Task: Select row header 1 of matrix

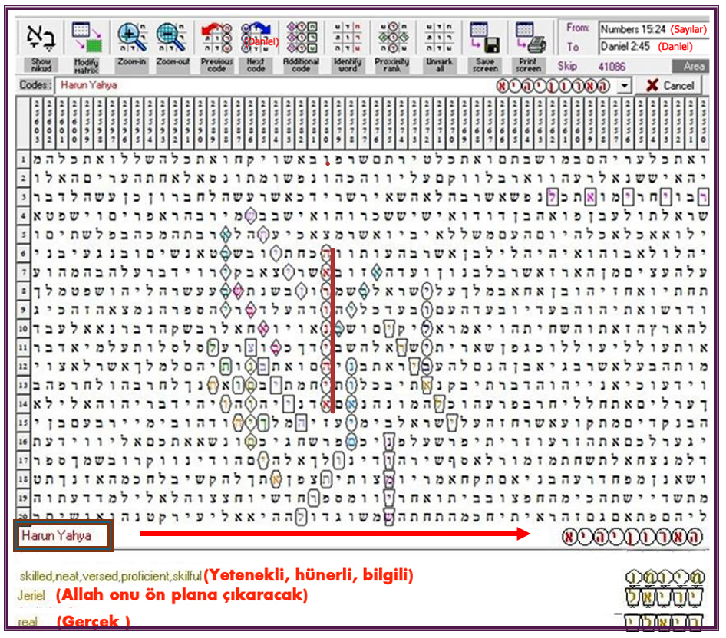Action: 23,159
